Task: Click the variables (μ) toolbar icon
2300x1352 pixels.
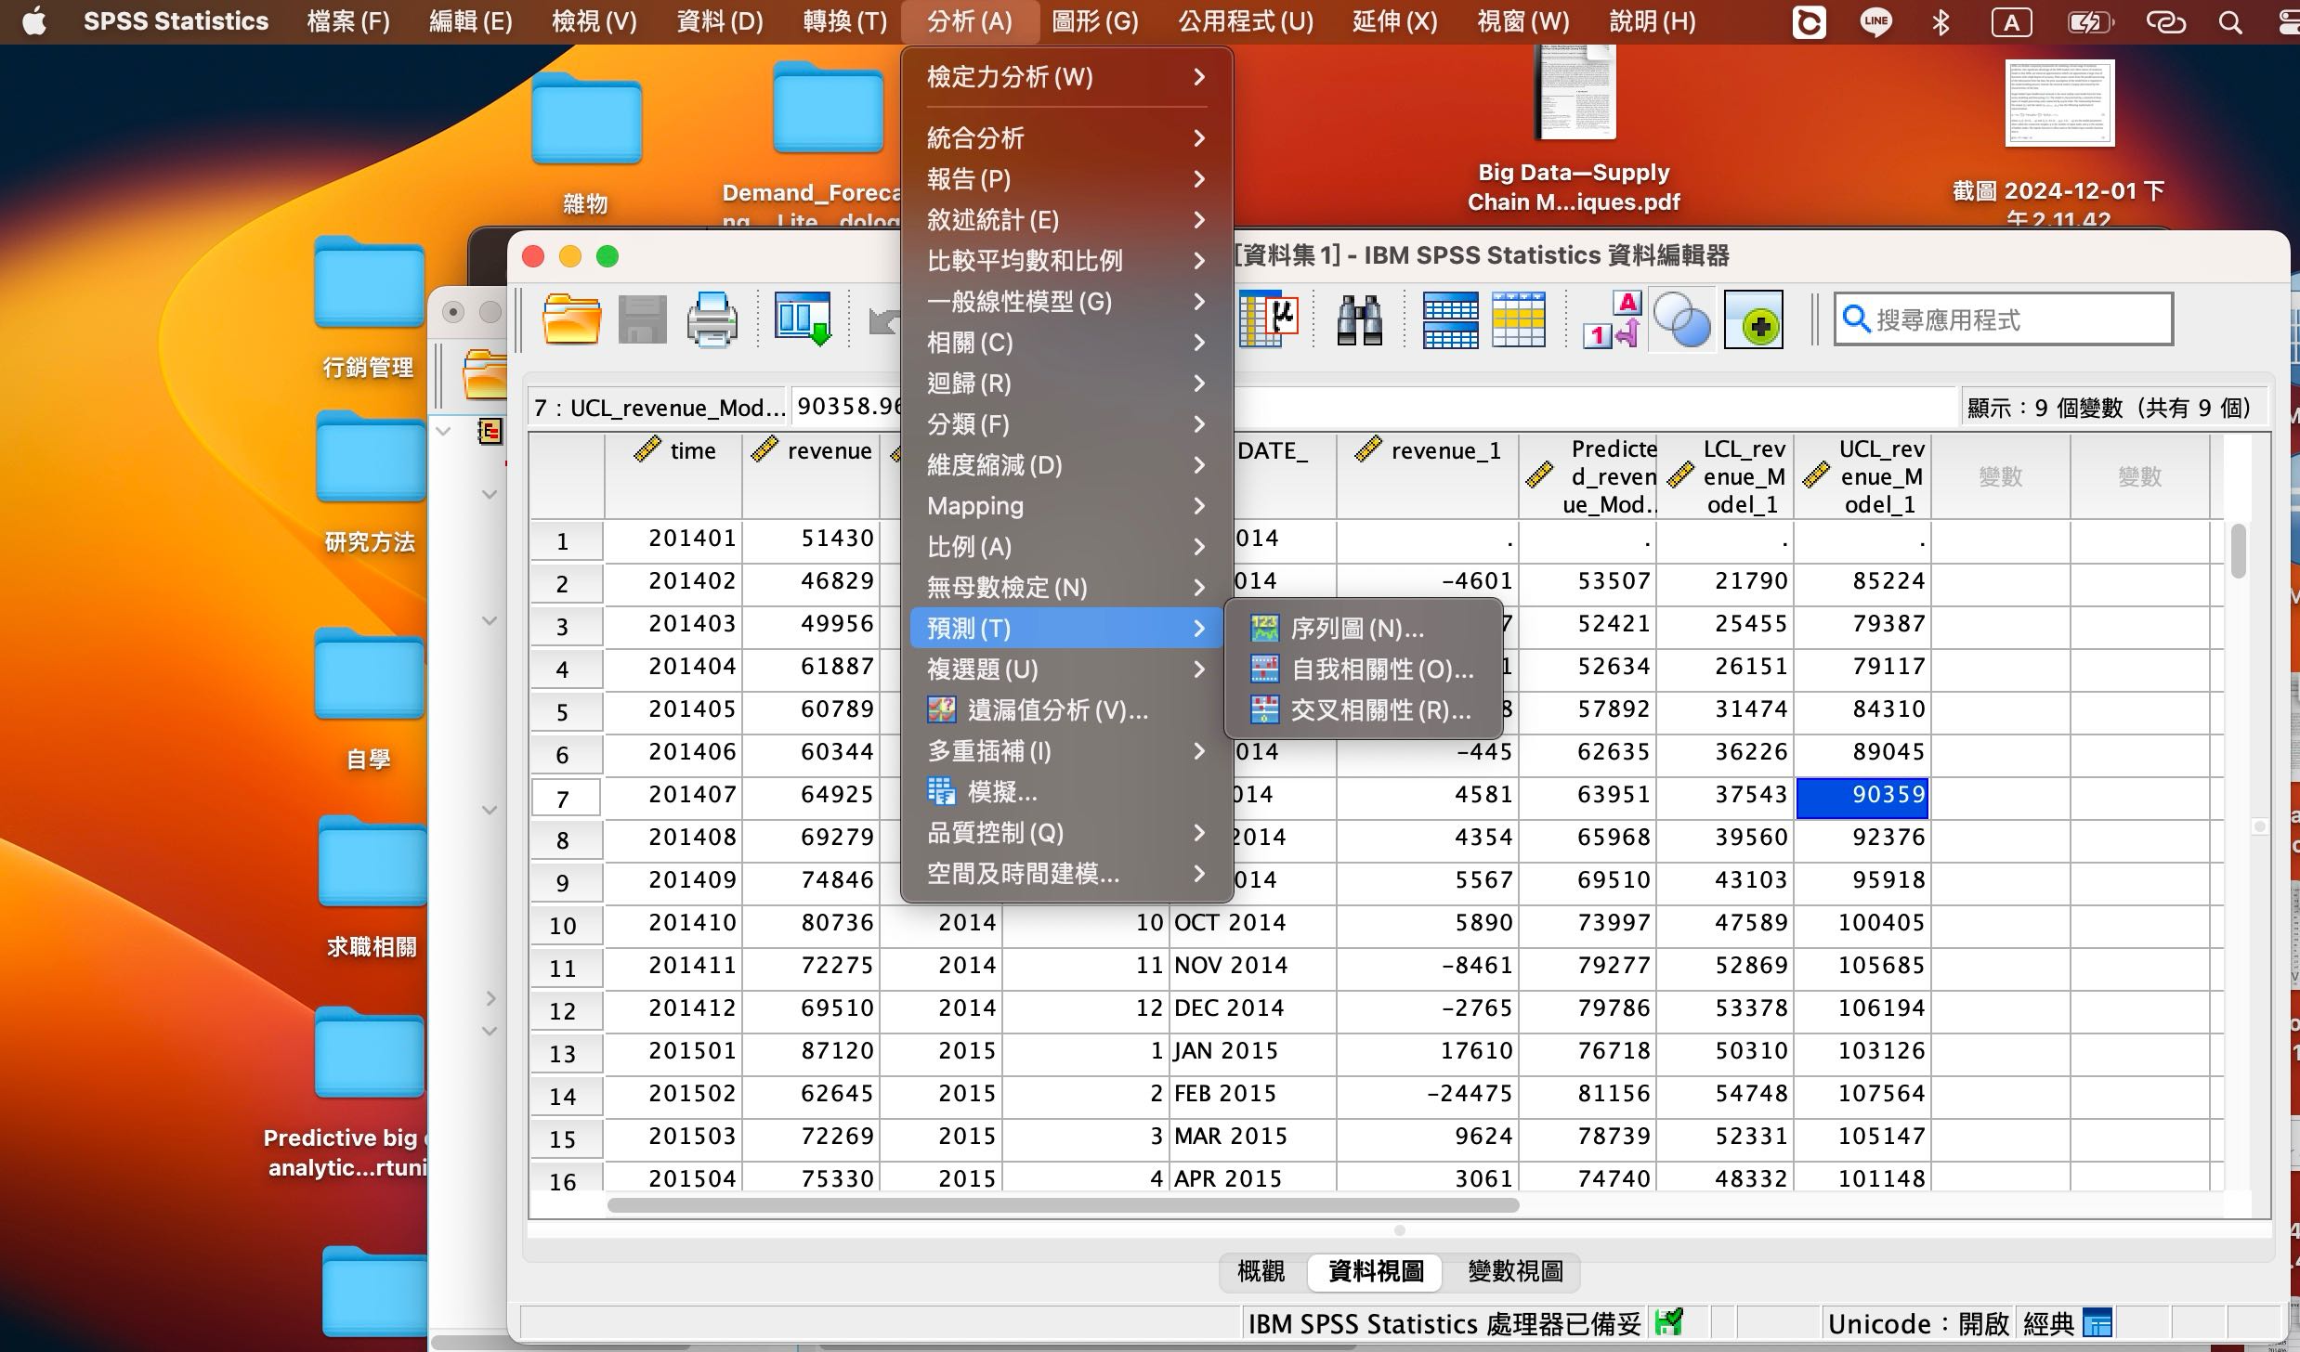Action: click(1268, 318)
